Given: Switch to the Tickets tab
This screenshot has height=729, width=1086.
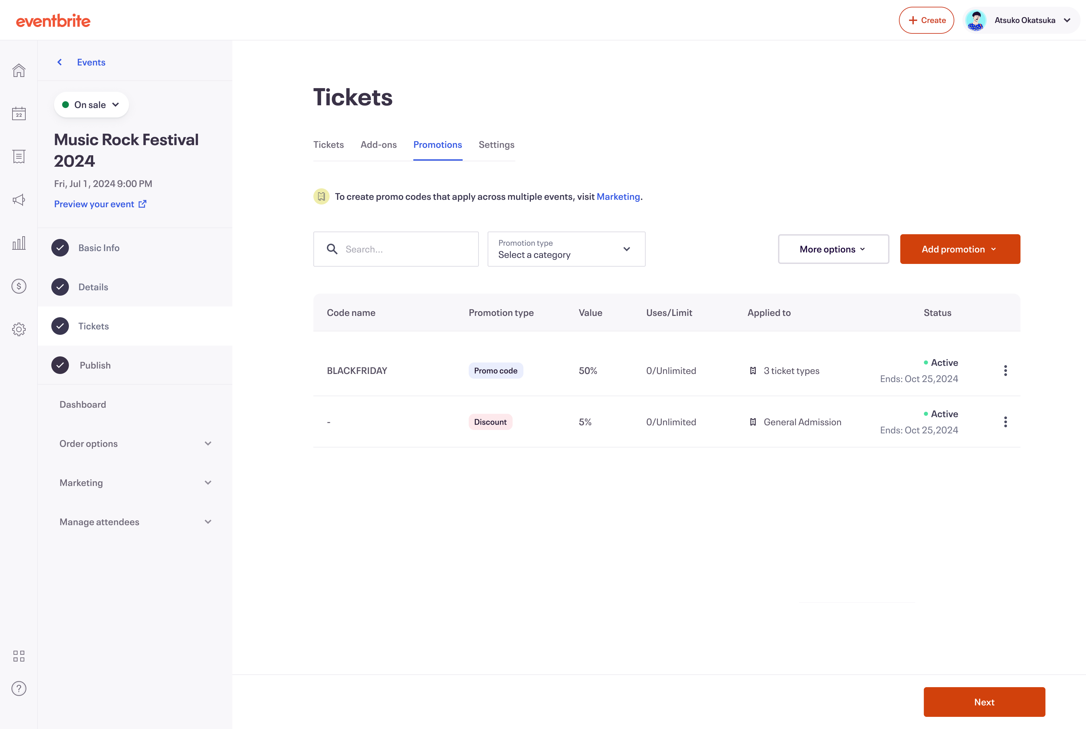Looking at the screenshot, I should tap(328, 144).
